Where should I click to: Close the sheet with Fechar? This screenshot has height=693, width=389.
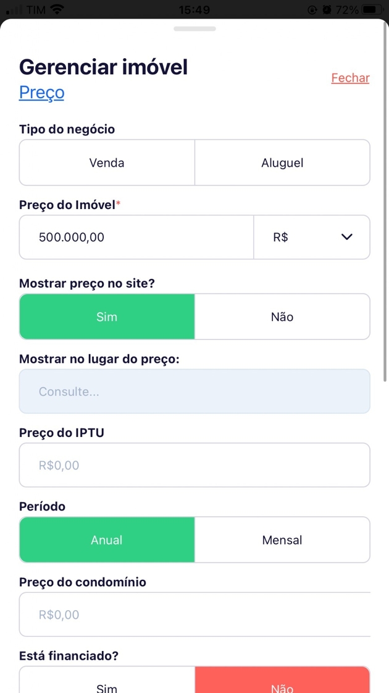350,78
